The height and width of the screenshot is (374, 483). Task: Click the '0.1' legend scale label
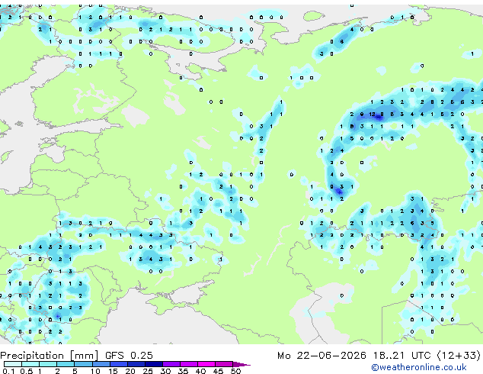tap(8, 371)
